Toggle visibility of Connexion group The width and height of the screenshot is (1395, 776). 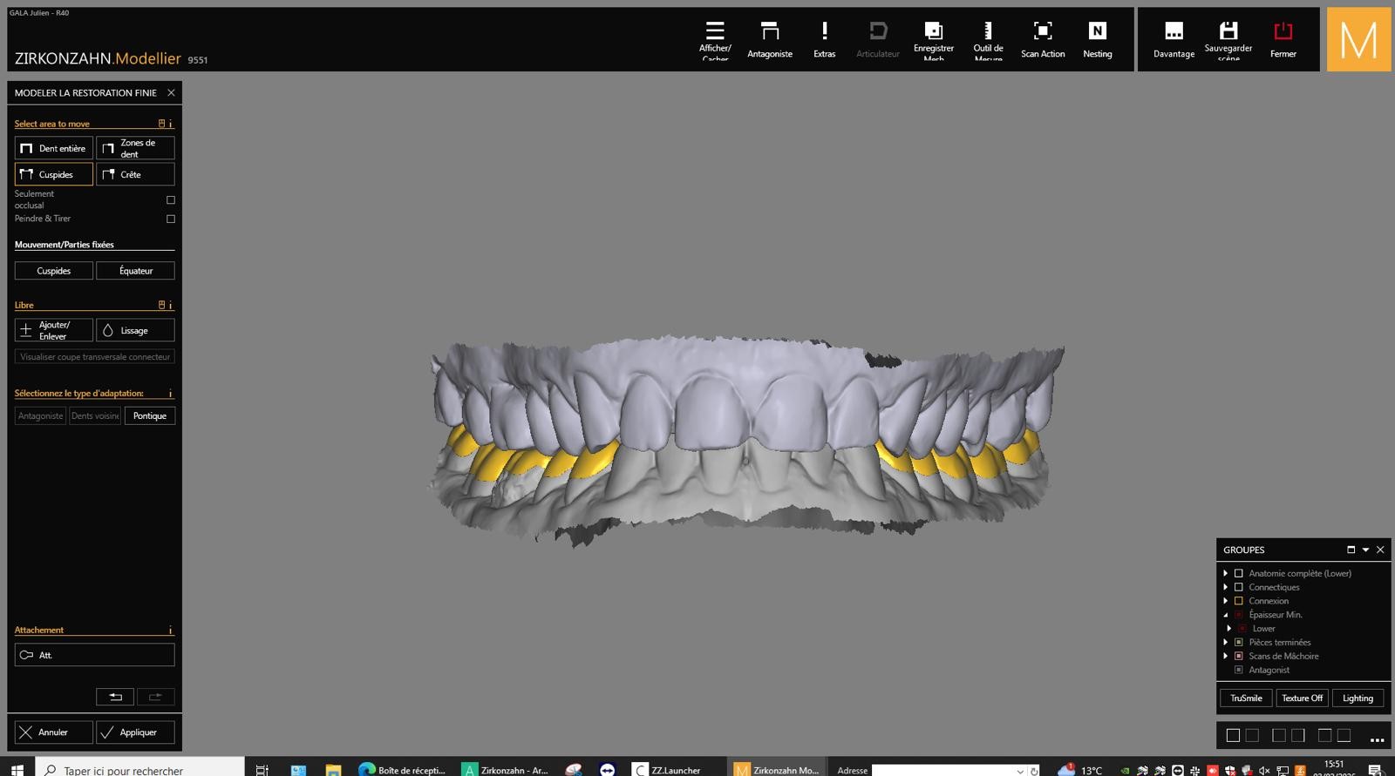tap(1238, 601)
